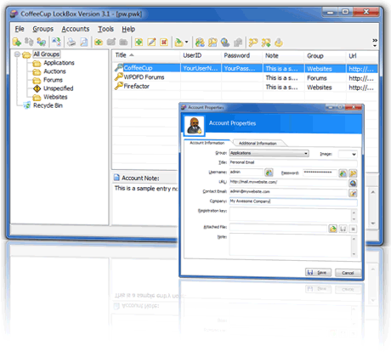Click the Group column header
This screenshot has width=391, height=357.
pyautogui.click(x=325, y=55)
